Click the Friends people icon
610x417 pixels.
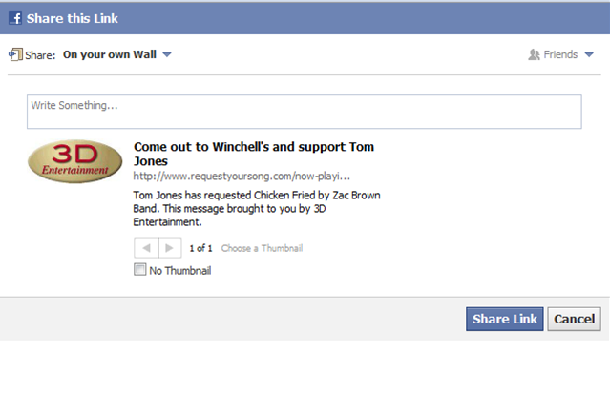tap(535, 54)
